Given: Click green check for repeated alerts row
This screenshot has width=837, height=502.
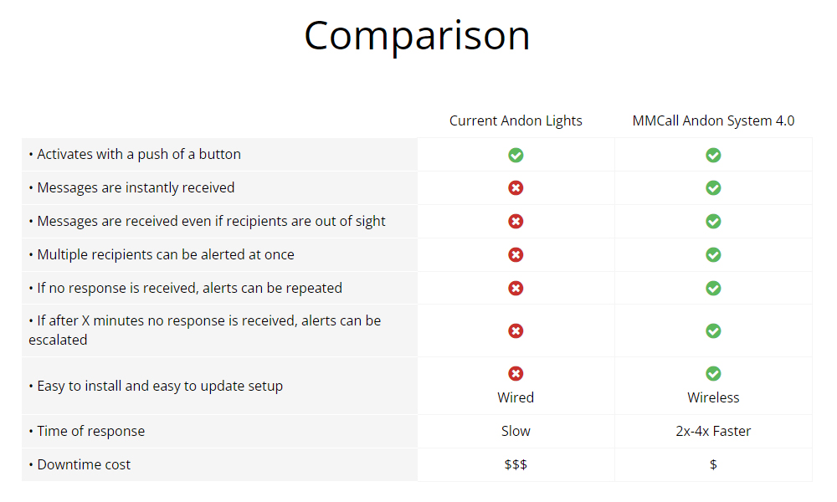Looking at the screenshot, I should [x=713, y=289].
